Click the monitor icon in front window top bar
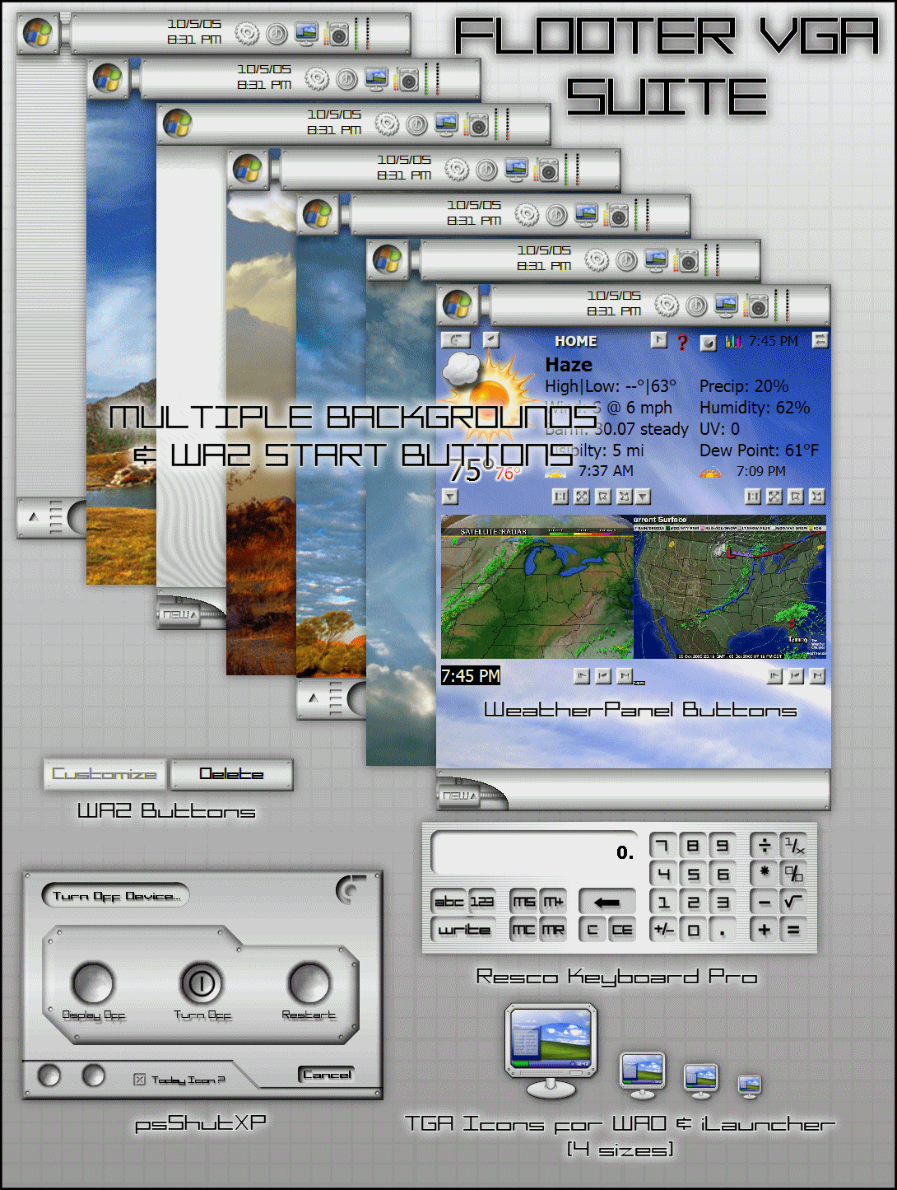Image resolution: width=897 pixels, height=1190 pixels. pos(725,306)
